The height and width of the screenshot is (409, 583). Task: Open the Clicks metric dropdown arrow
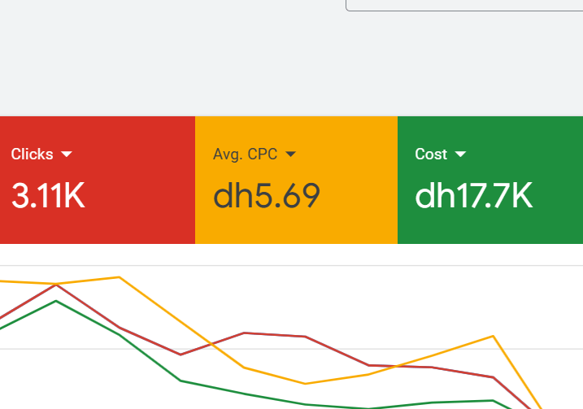coord(67,154)
